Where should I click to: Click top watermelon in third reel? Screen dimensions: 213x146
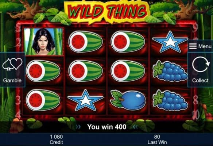click(x=128, y=42)
